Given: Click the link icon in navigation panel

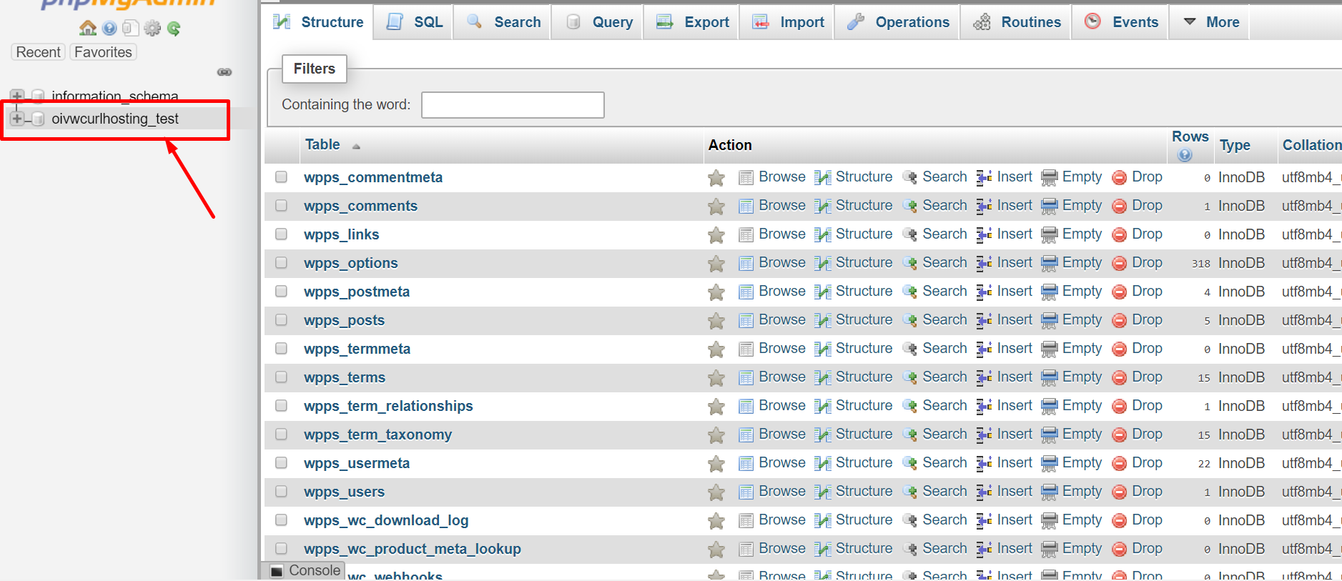Looking at the screenshot, I should point(225,72).
